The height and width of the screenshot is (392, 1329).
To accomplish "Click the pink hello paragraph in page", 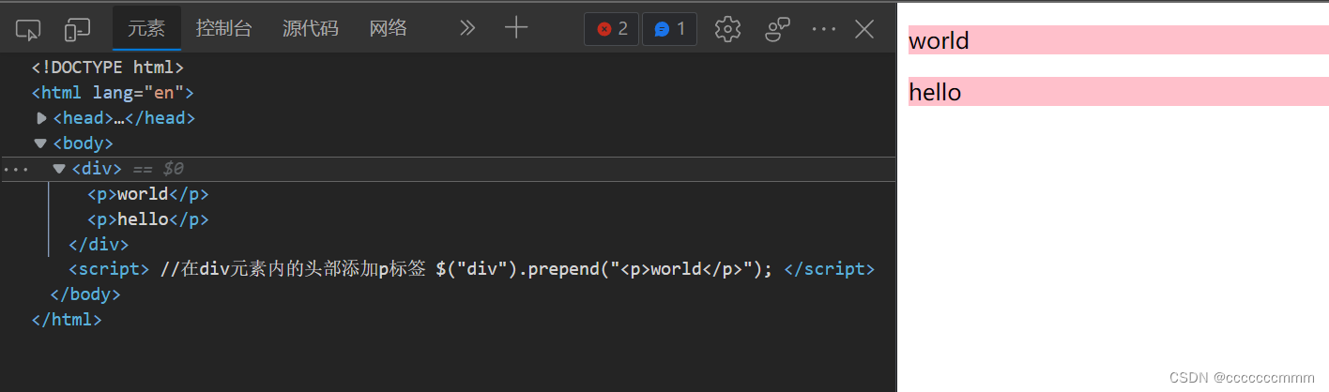I will tap(1119, 92).
